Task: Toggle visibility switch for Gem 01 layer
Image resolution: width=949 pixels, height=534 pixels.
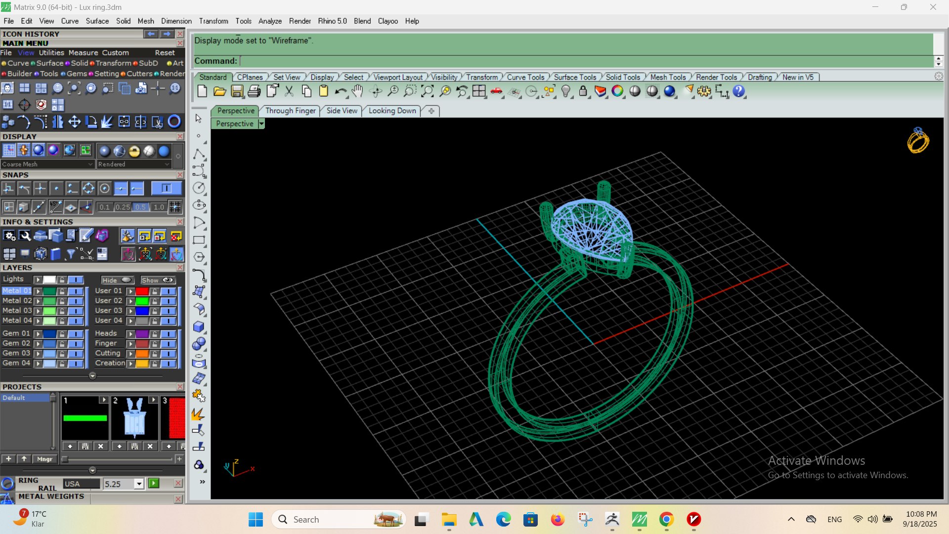Action: point(76,334)
